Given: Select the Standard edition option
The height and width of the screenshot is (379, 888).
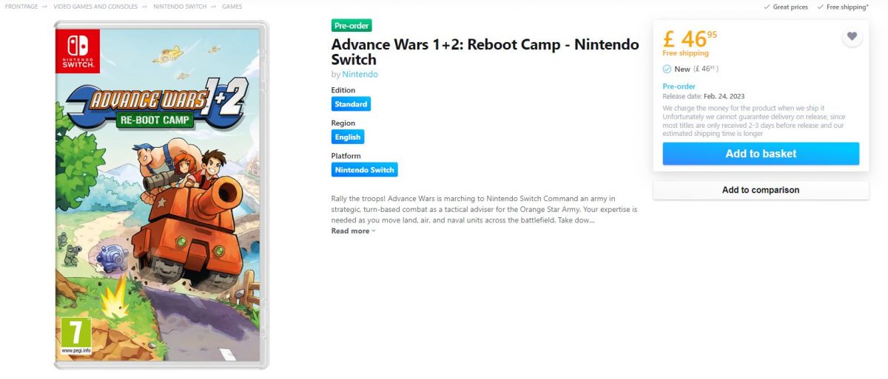Looking at the screenshot, I should pos(351,104).
